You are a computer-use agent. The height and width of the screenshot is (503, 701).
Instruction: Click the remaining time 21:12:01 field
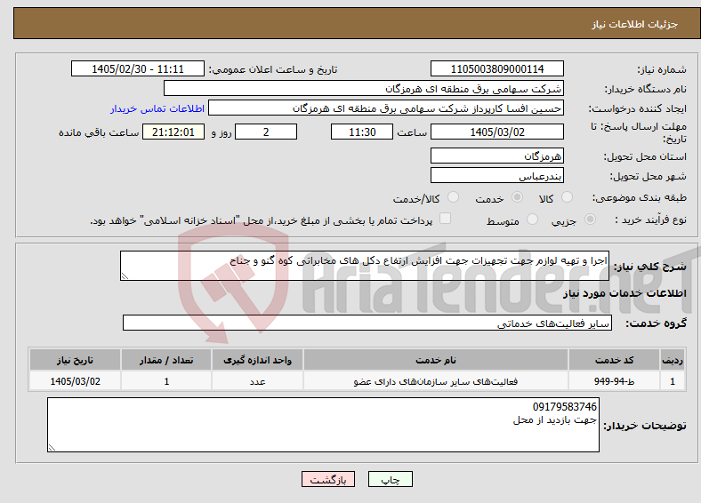(x=173, y=132)
